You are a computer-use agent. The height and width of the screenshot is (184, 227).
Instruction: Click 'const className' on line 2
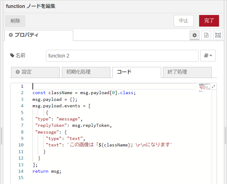(52, 93)
